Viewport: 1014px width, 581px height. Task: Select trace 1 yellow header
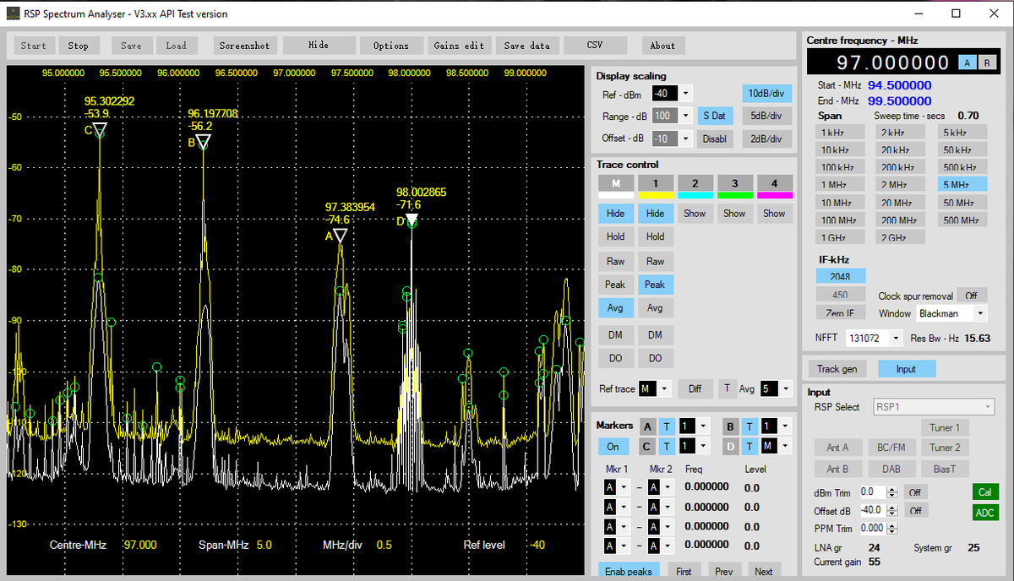point(655,183)
